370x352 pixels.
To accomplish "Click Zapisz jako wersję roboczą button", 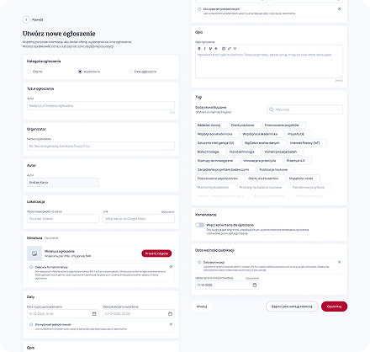I will 292,307.
